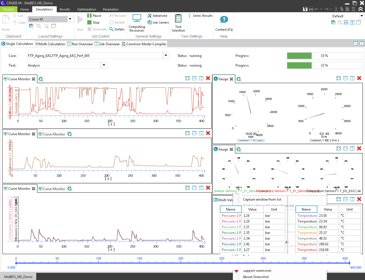Switch to Run Overview tab
The image size is (365, 280).
tap(80, 44)
